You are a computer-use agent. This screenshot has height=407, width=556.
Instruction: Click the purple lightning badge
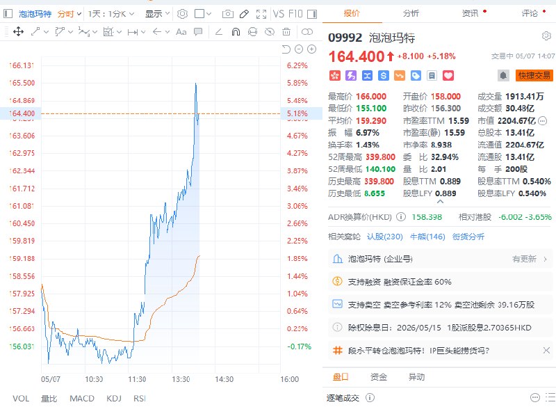pos(351,76)
